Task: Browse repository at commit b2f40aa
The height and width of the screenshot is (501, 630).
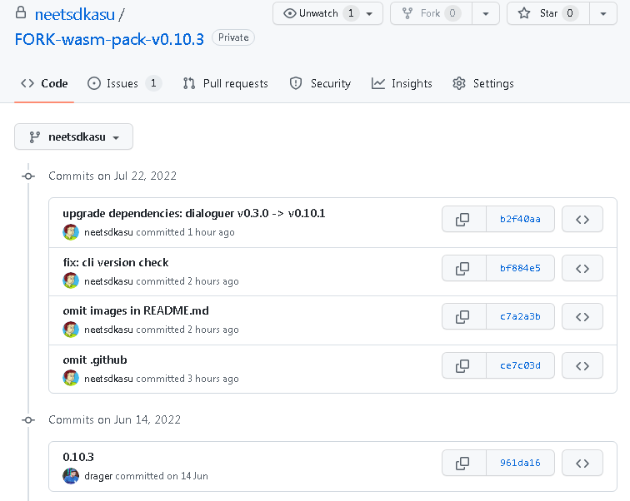Action: [x=582, y=219]
